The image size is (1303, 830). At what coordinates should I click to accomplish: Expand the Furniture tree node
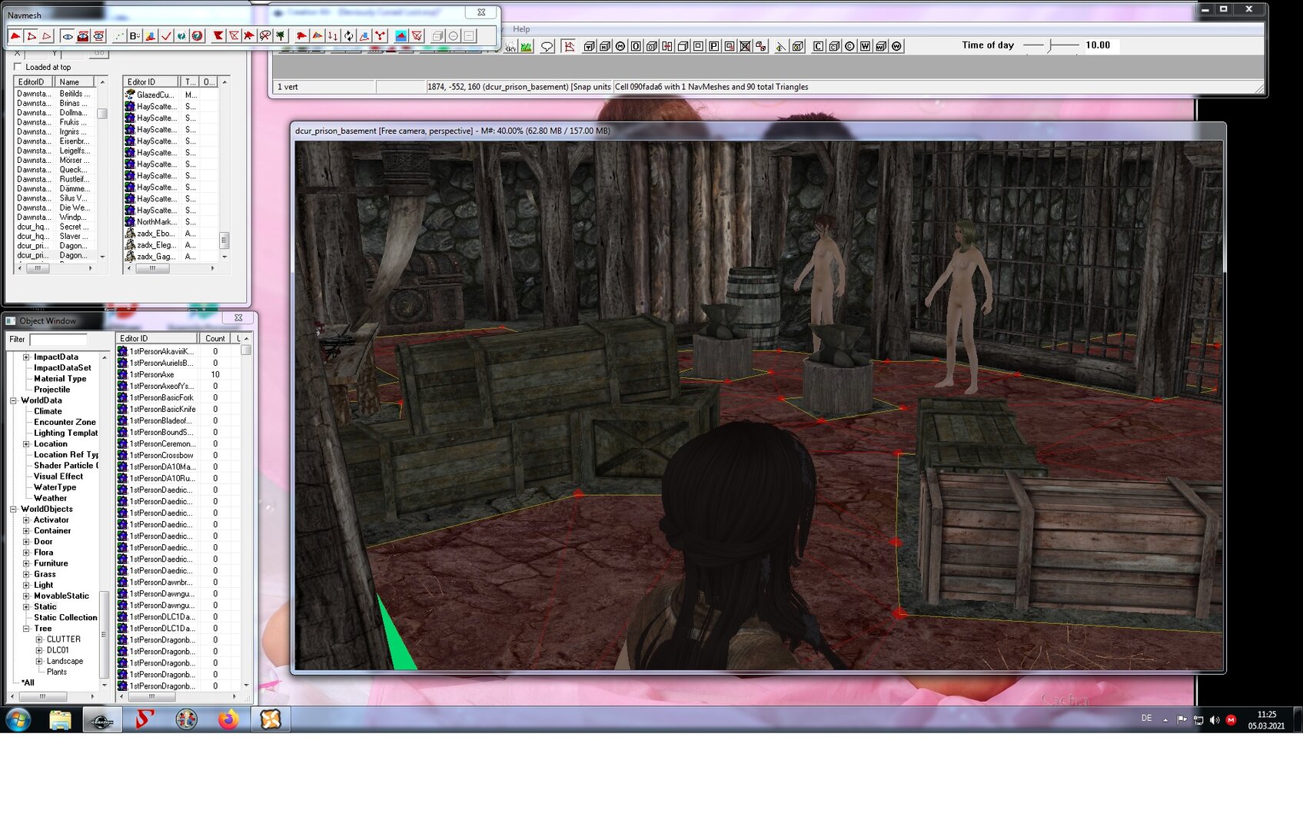pos(26,563)
